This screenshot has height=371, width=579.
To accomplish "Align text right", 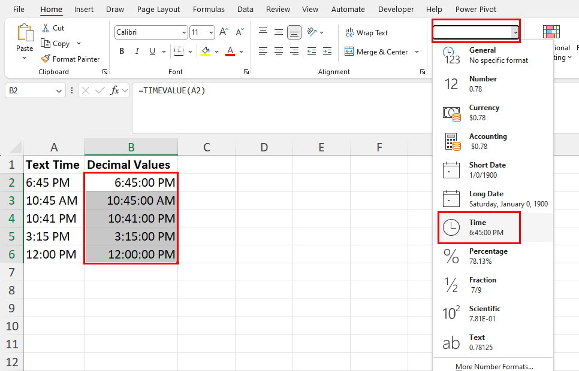I will tap(294, 51).
